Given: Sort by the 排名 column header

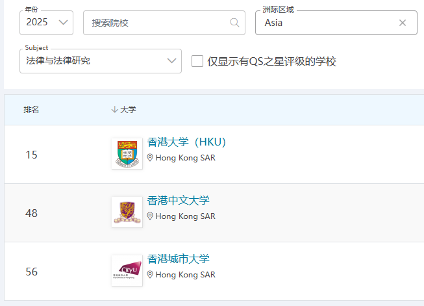Looking at the screenshot, I should 32,110.
